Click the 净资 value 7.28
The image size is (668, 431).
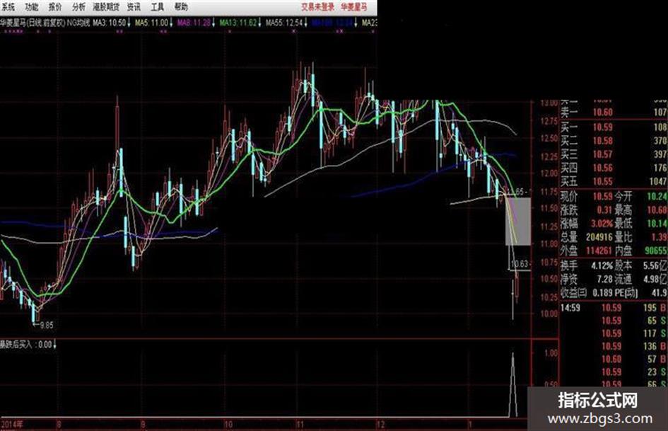point(604,279)
